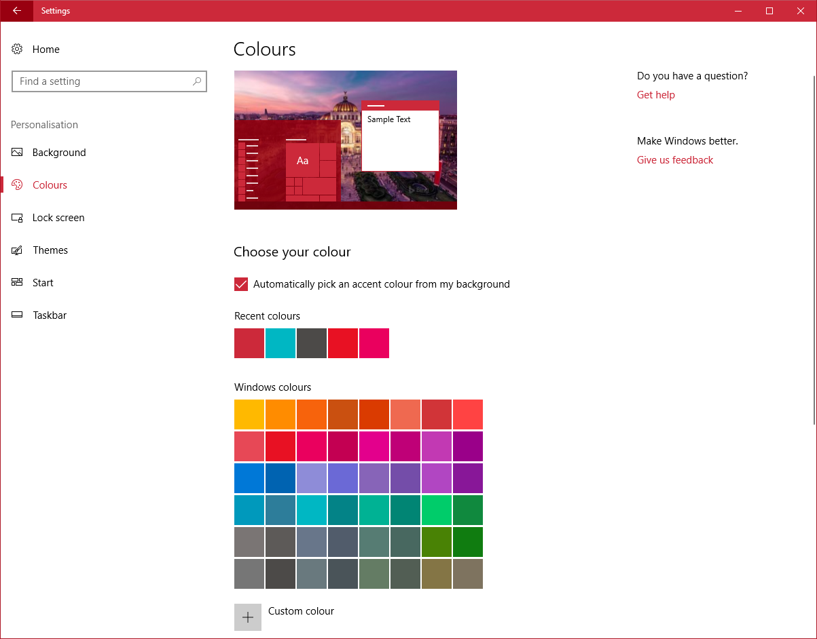Image resolution: width=817 pixels, height=639 pixels.
Task: Pick the bright green swatch in Windows colours
Action: pyautogui.click(x=437, y=510)
